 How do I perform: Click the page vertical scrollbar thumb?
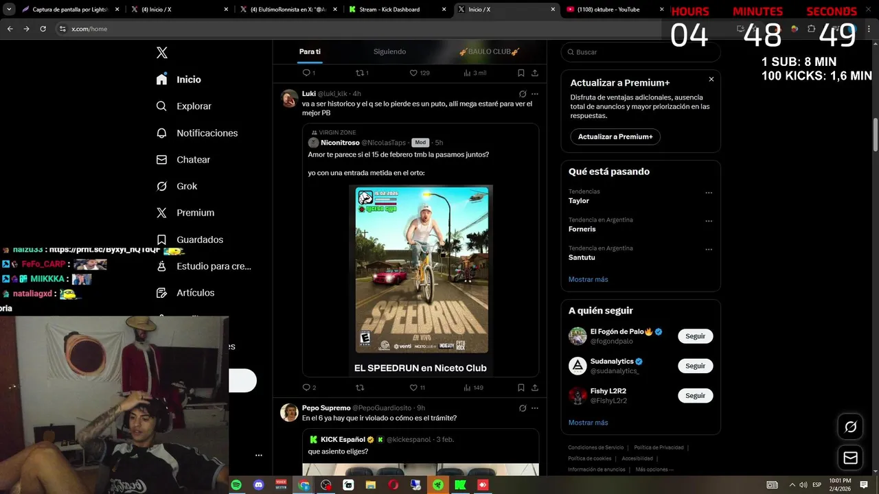[x=875, y=135]
